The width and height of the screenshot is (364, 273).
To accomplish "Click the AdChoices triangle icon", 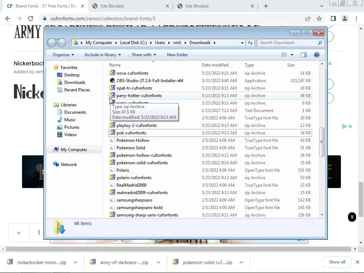I will pyautogui.click(x=344, y=126).
